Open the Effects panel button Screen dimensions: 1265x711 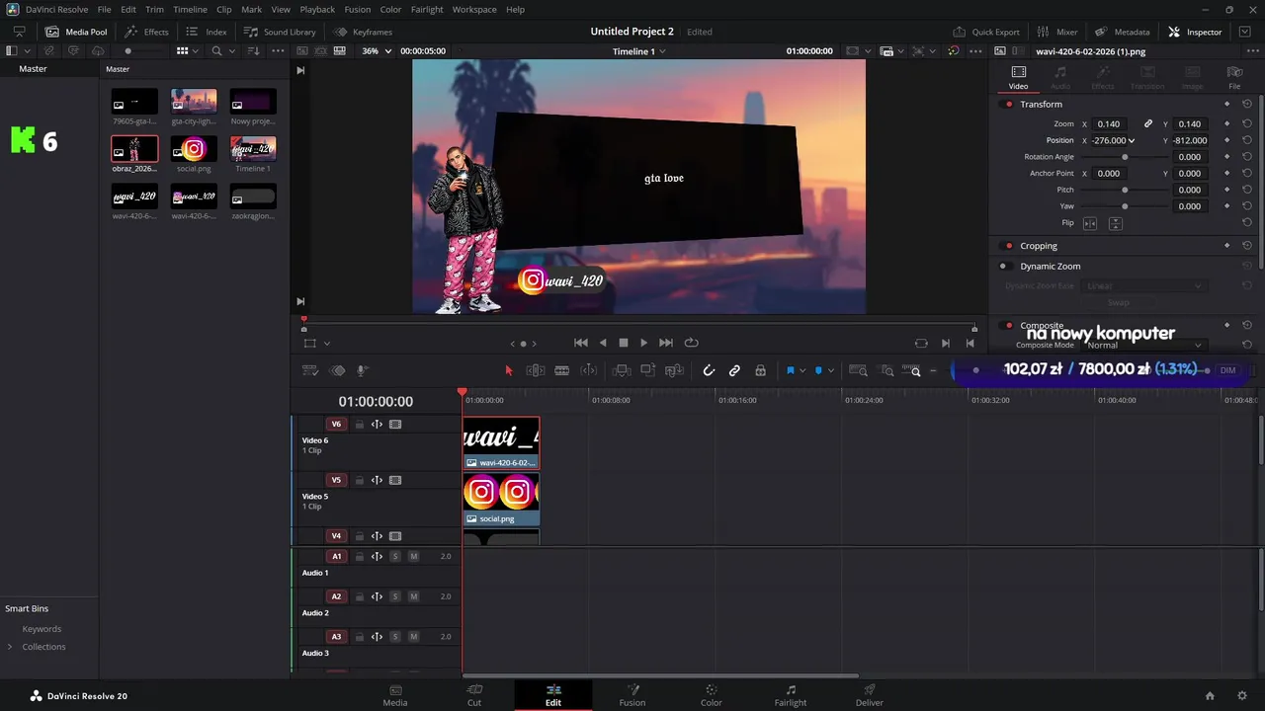coord(146,32)
